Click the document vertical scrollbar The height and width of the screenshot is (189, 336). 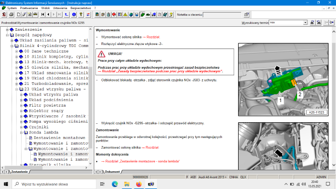(334, 98)
